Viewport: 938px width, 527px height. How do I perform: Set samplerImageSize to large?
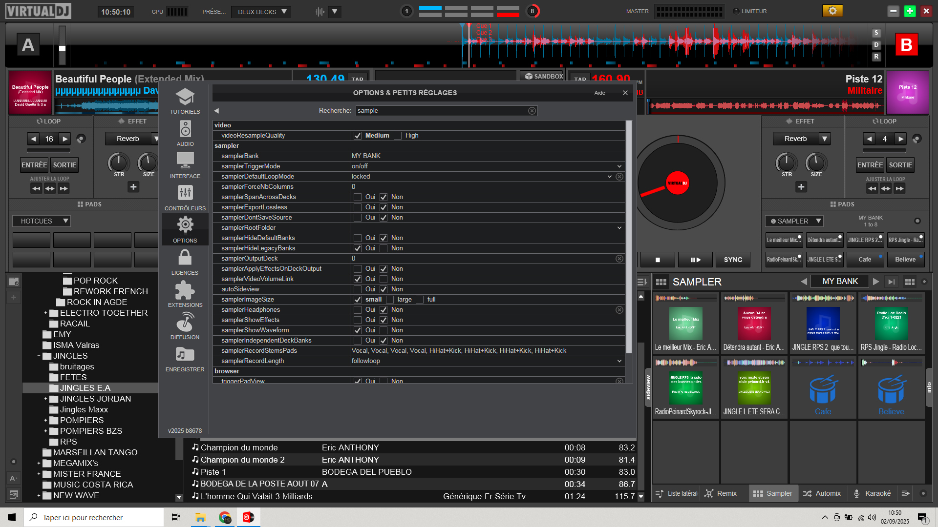click(390, 300)
